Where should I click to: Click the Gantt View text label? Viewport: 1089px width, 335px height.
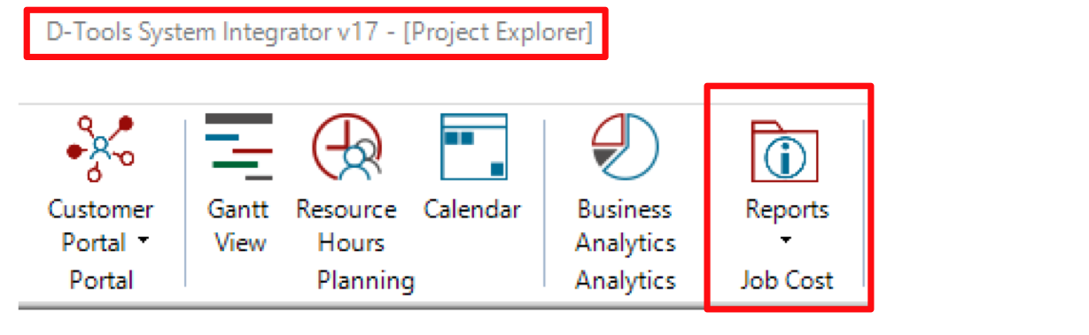[238, 225]
